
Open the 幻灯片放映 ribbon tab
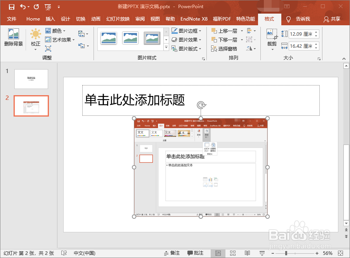point(118,19)
